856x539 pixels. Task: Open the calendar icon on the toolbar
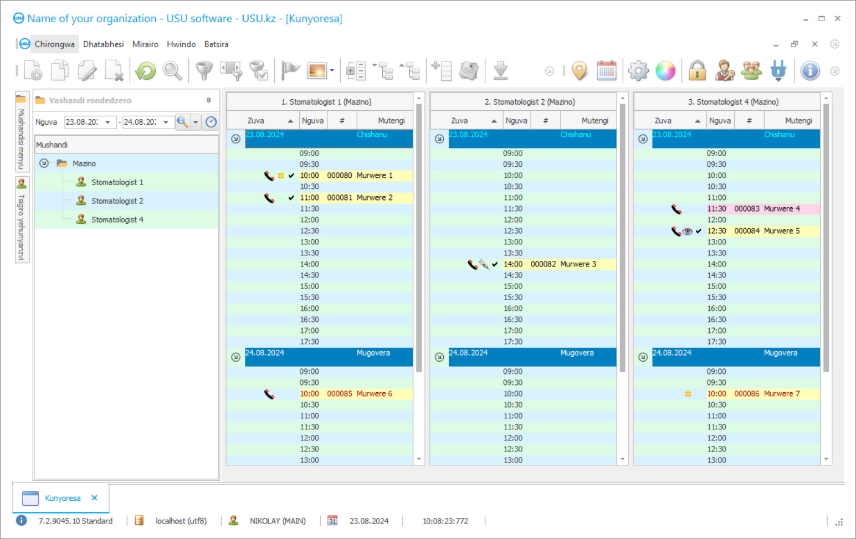(606, 70)
